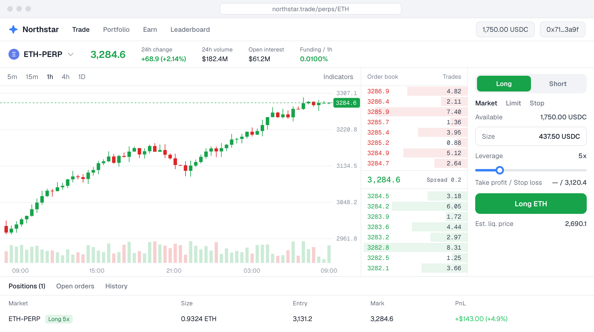Open wallet address 0x71...3a9f menu
The height and width of the screenshot is (332, 594).
[x=562, y=29]
